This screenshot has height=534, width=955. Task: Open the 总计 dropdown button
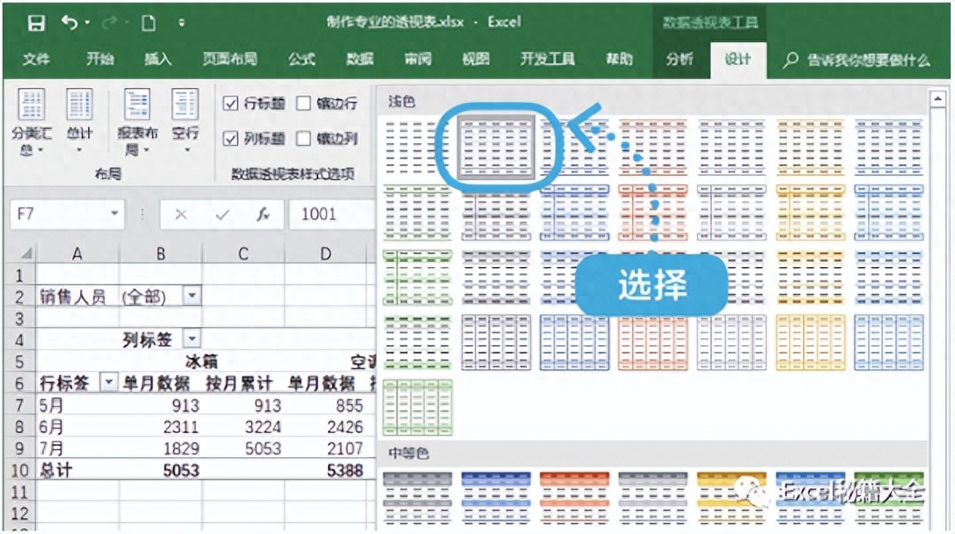[79, 122]
